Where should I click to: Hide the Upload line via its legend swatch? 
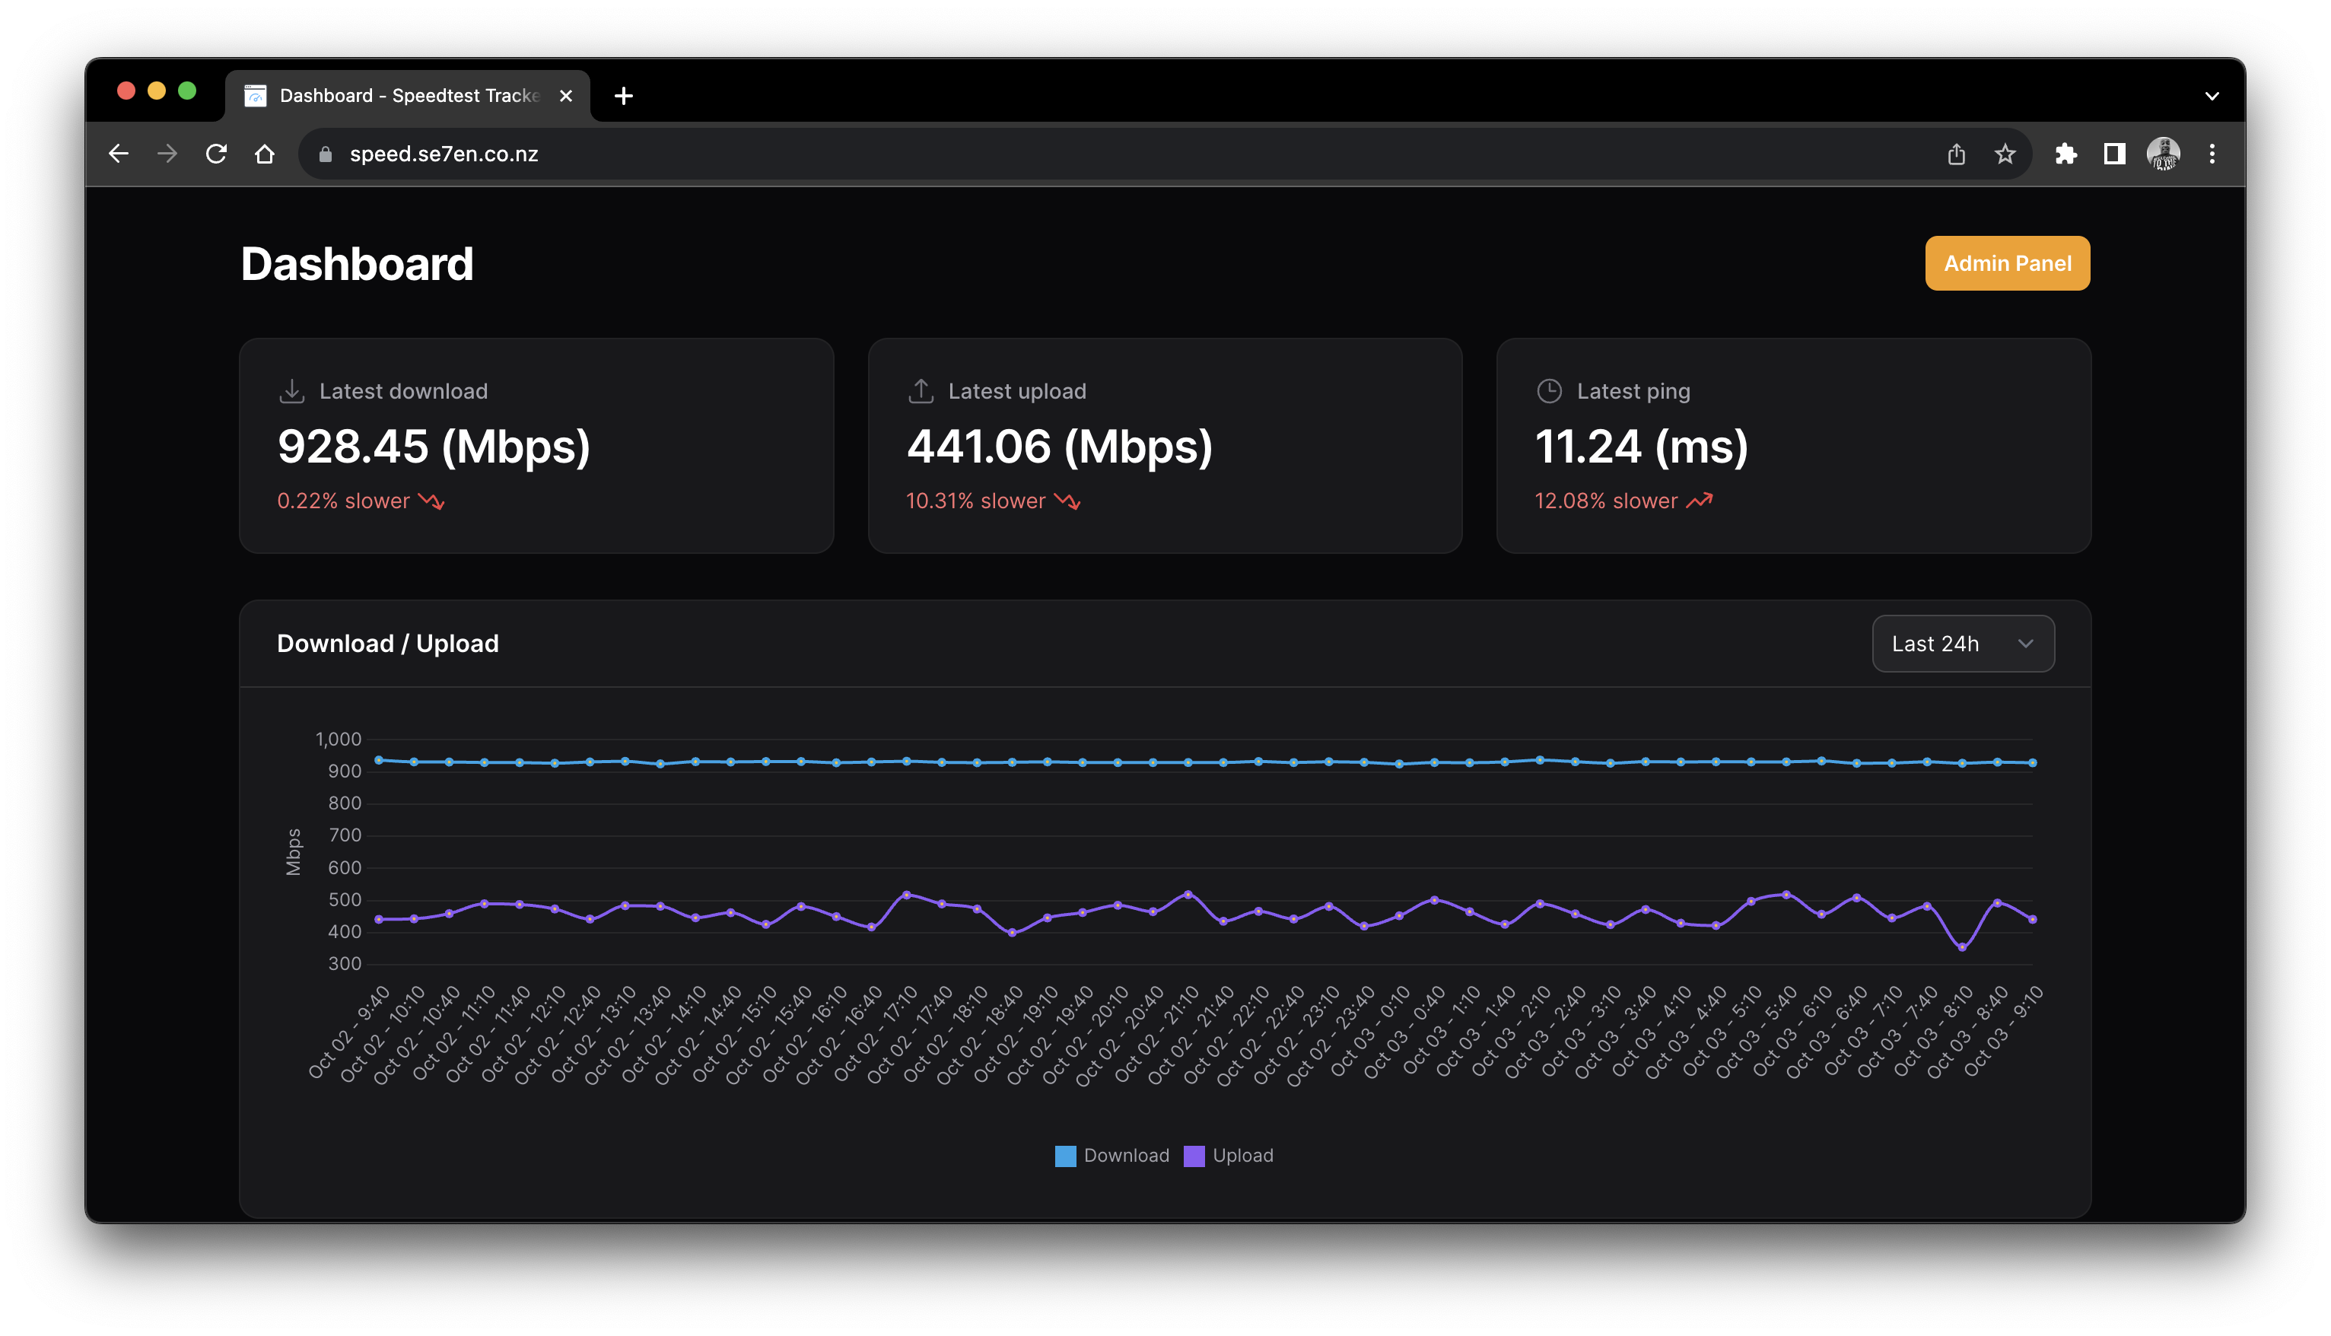[x=1194, y=1155]
